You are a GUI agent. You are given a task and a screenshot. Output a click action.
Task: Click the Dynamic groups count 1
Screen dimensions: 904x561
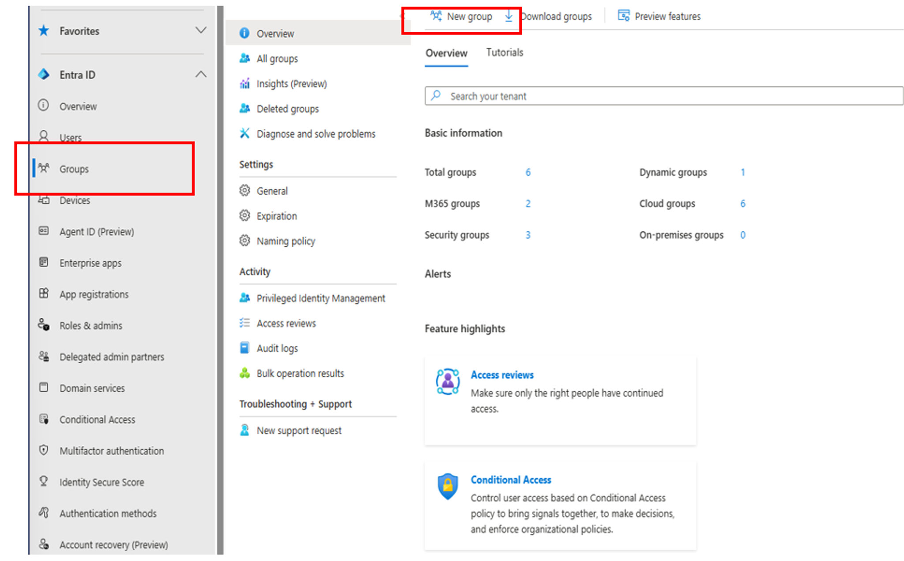743,172
